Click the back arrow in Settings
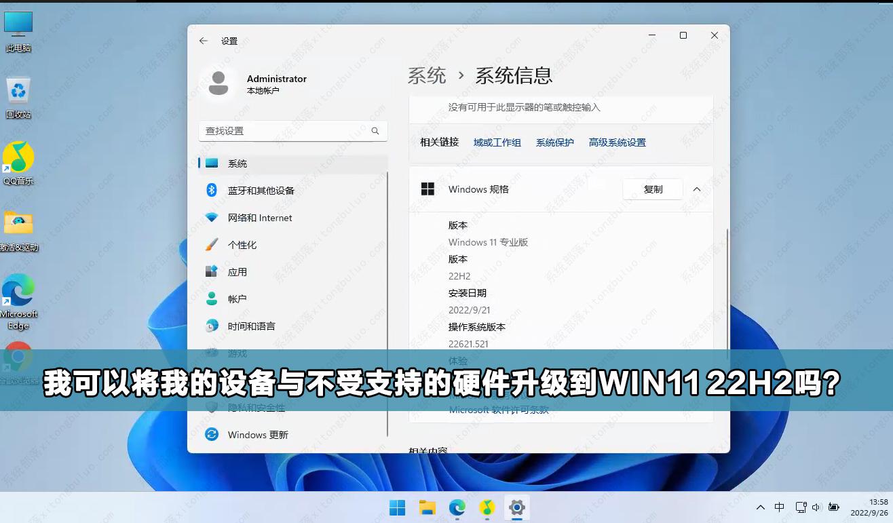Viewport: 893px width, 523px height. (202, 40)
